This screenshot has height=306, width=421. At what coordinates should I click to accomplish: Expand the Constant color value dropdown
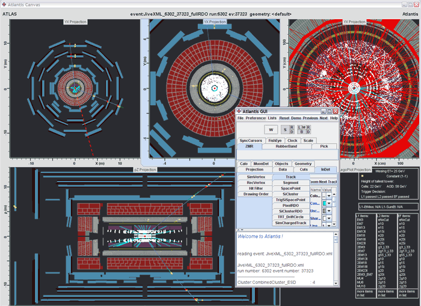[x=330, y=204]
